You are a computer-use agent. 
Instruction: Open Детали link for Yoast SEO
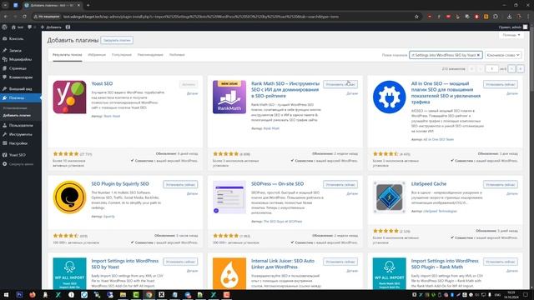point(192,93)
